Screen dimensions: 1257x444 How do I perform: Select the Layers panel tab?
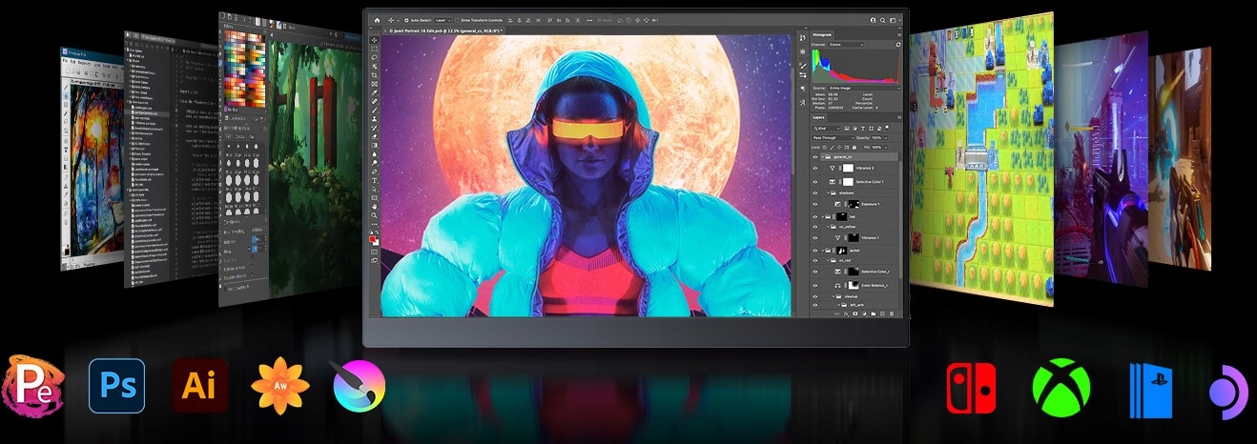coord(819,117)
